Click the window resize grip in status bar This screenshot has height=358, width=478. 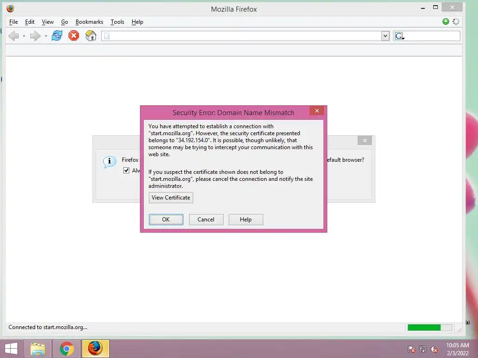click(x=459, y=330)
